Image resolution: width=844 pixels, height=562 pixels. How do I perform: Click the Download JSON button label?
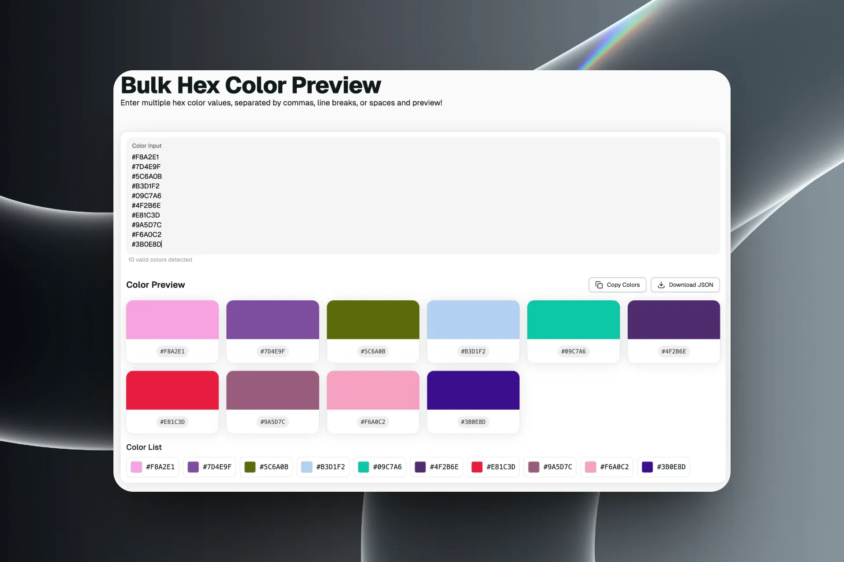click(x=691, y=285)
